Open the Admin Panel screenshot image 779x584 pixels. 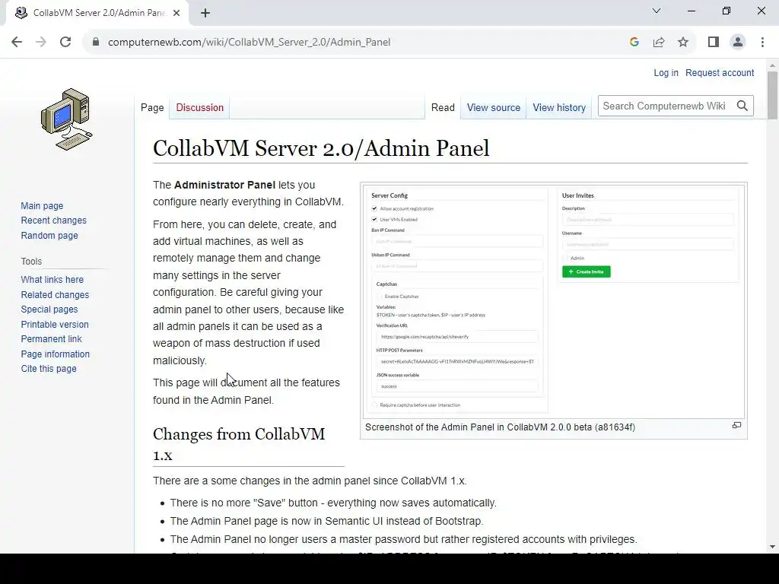554,302
